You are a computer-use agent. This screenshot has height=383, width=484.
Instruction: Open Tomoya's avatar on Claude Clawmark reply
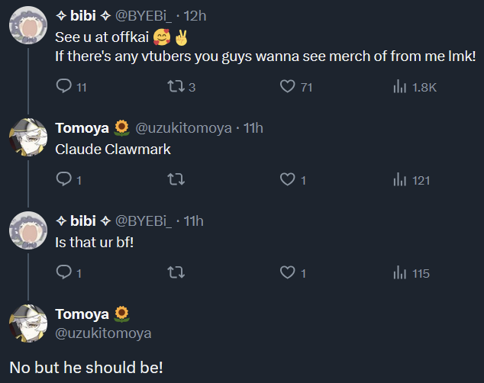(27, 137)
